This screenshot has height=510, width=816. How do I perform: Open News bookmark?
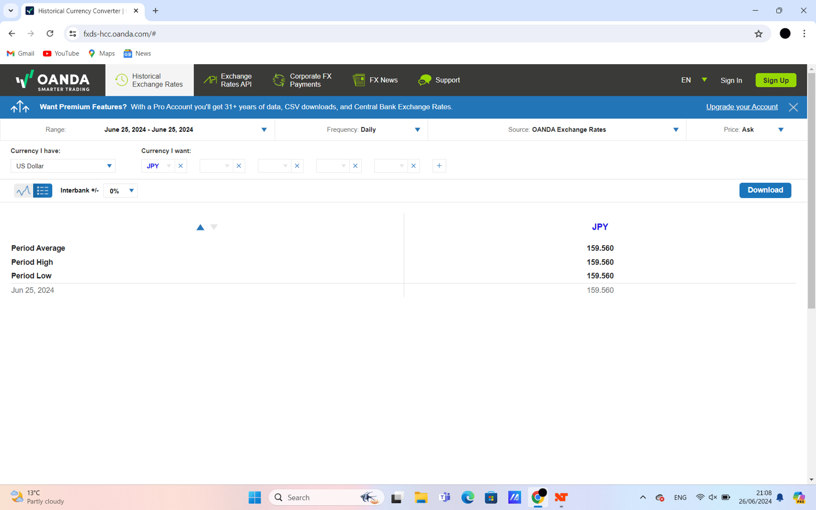137,53
